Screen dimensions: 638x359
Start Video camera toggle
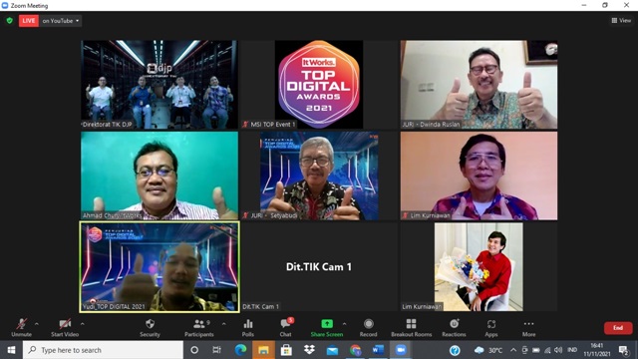[65, 328]
